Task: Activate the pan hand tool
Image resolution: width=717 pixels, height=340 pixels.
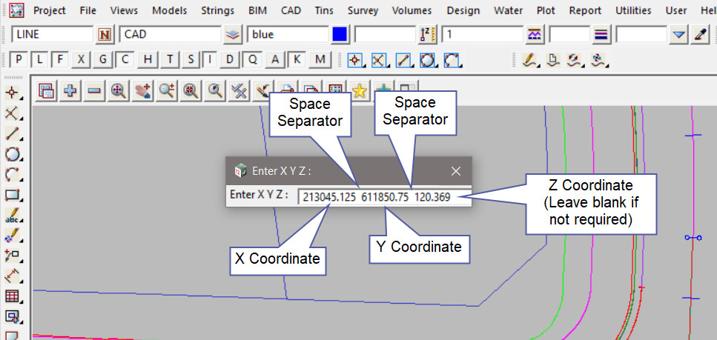Action: coord(142,90)
